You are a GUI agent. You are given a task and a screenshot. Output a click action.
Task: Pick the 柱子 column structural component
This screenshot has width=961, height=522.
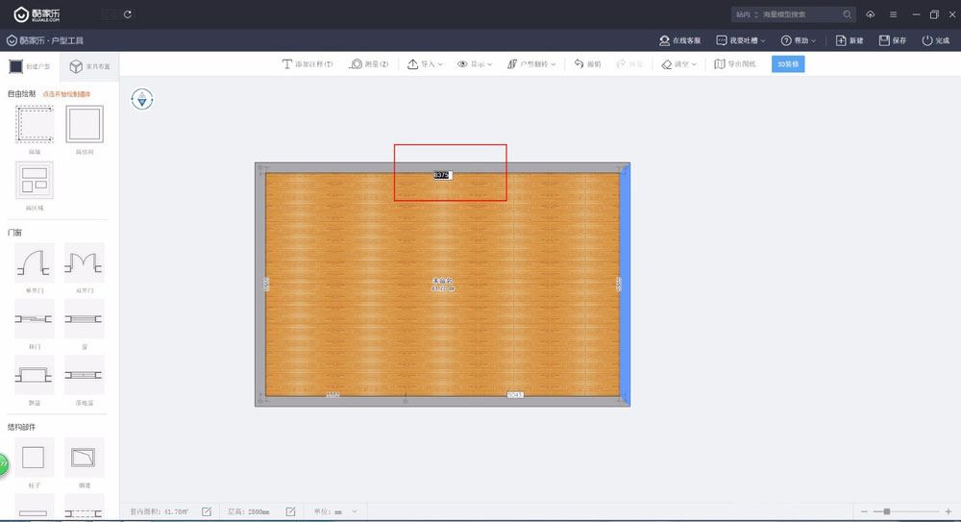(35, 457)
